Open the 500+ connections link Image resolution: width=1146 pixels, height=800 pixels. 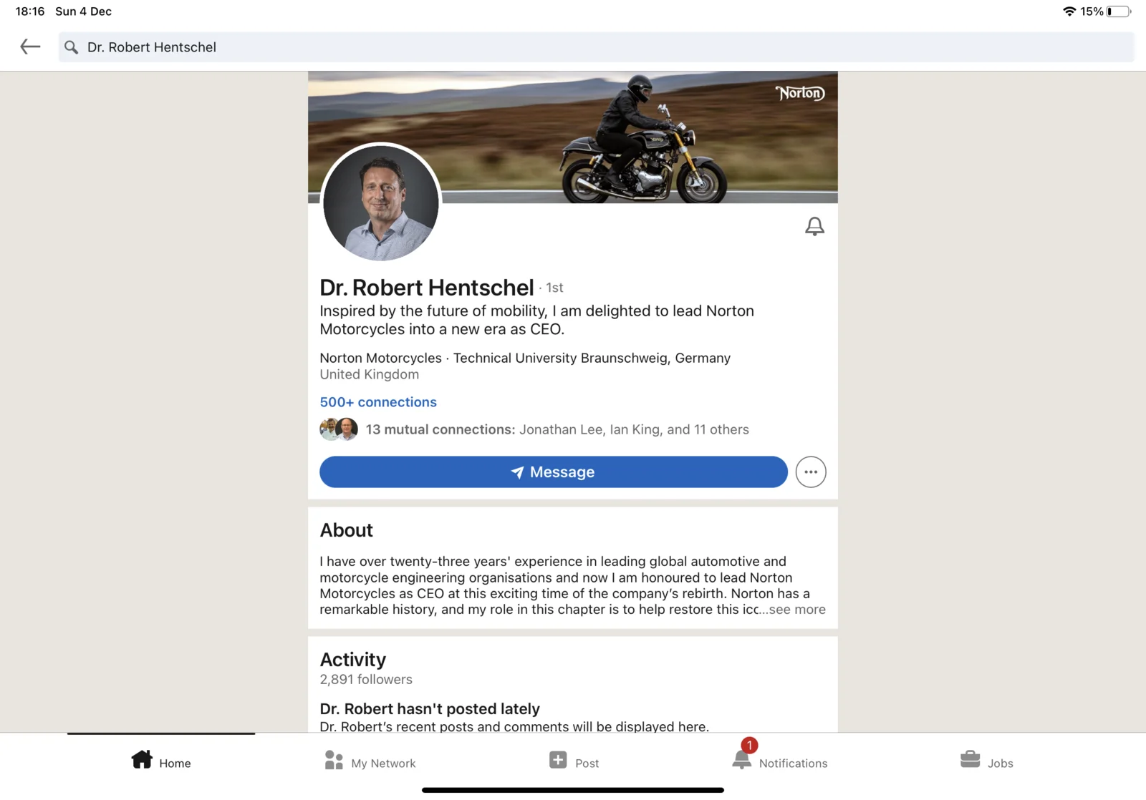pyautogui.click(x=378, y=402)
